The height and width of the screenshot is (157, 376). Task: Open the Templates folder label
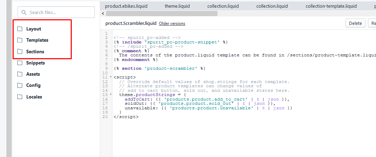click(x=37, y=40)
